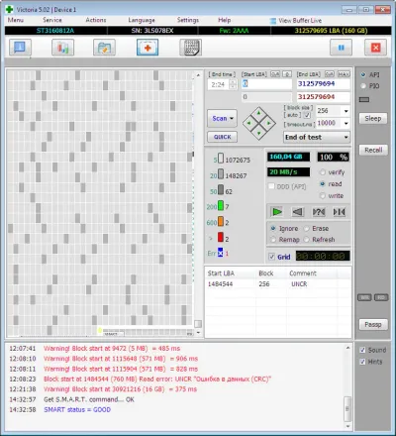Open the logs folder toolbar icon
Screen dimensions: 396x436
104,48
